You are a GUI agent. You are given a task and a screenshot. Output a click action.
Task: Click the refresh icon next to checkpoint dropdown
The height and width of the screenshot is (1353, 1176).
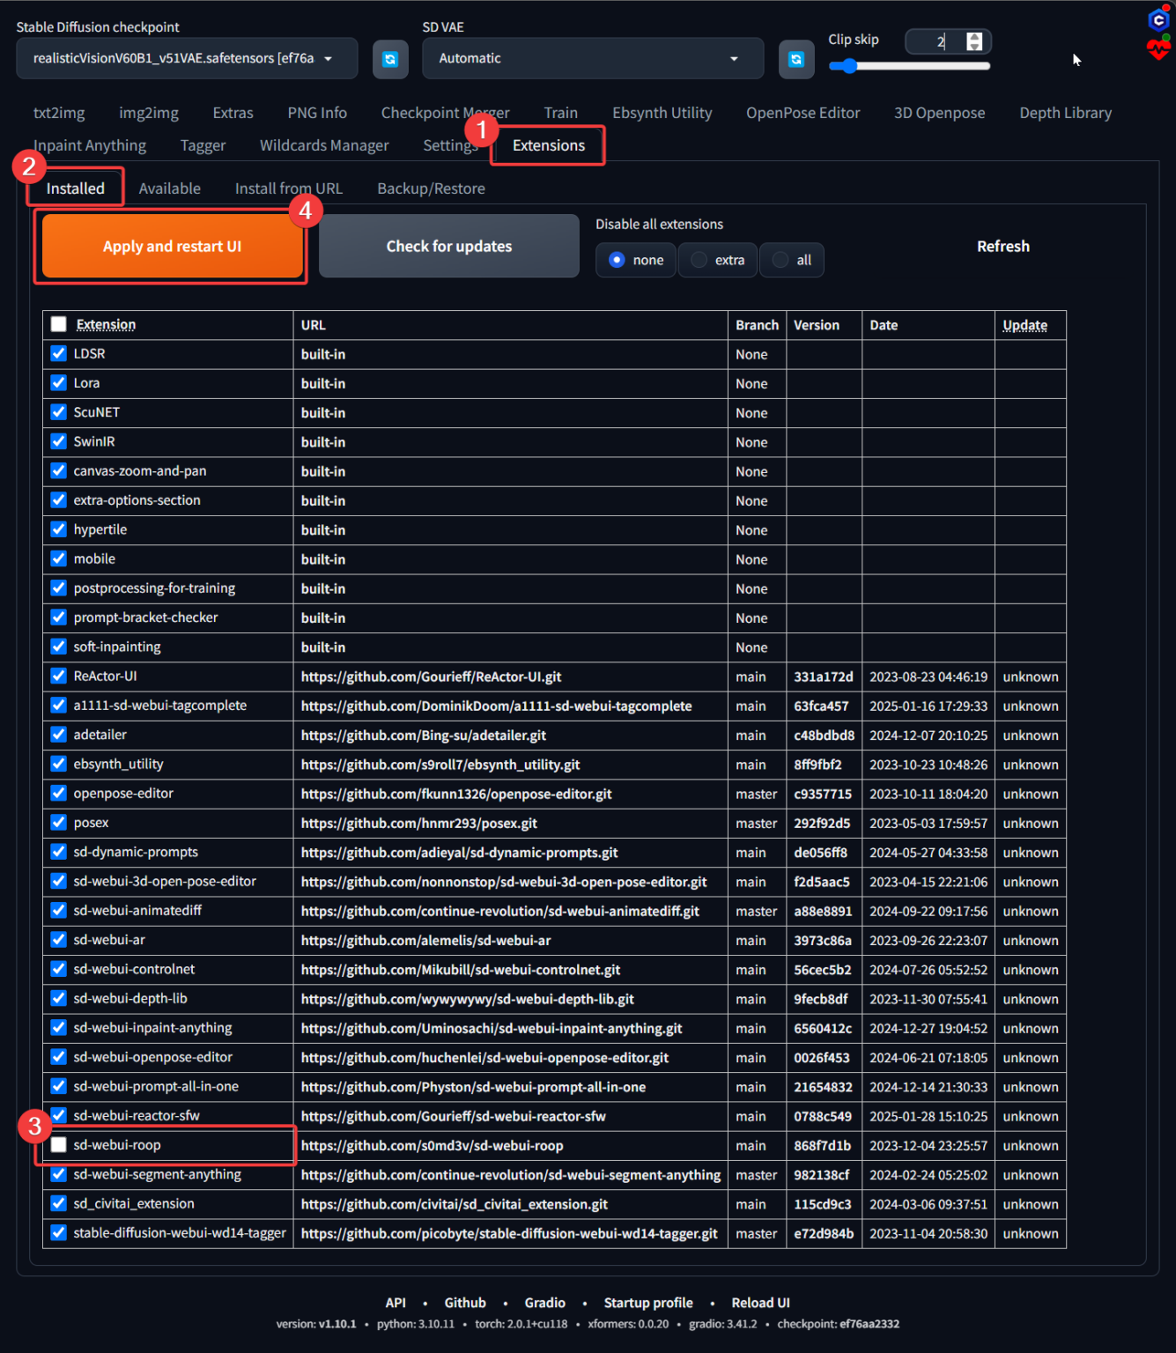click(x=389, y=59)
